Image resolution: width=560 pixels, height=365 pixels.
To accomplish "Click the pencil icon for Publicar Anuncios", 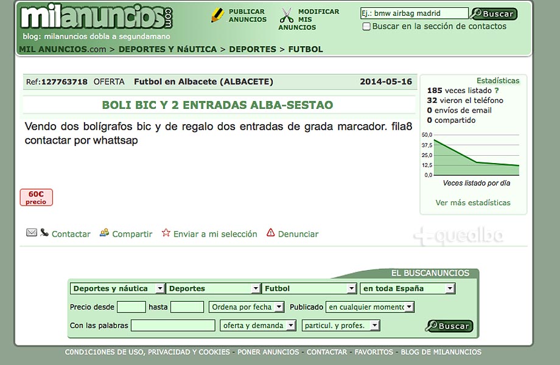I will 217,15.
